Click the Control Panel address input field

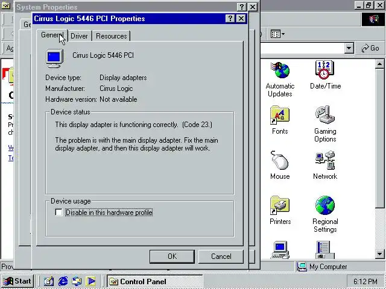302,48
